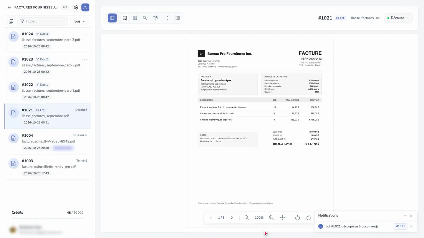Go to the previous page arrow

pyautogui.click(x=211, y=218)
